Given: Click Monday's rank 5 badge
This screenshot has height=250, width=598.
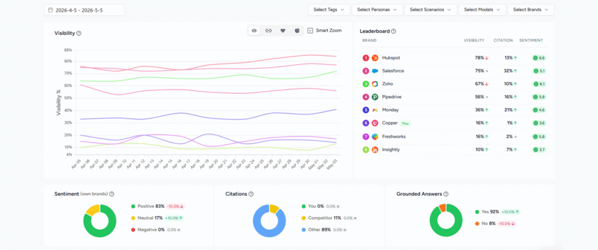Looking at the screenshot, I should [366, 110].
